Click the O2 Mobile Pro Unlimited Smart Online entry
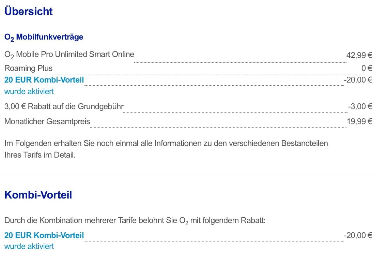Screen dimensions: 387x264 click(69, 54)
